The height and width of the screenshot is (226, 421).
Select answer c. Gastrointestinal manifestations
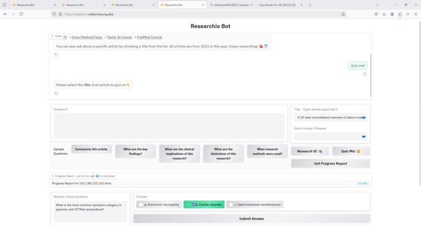pyautogui.click(x=255, y=205)
